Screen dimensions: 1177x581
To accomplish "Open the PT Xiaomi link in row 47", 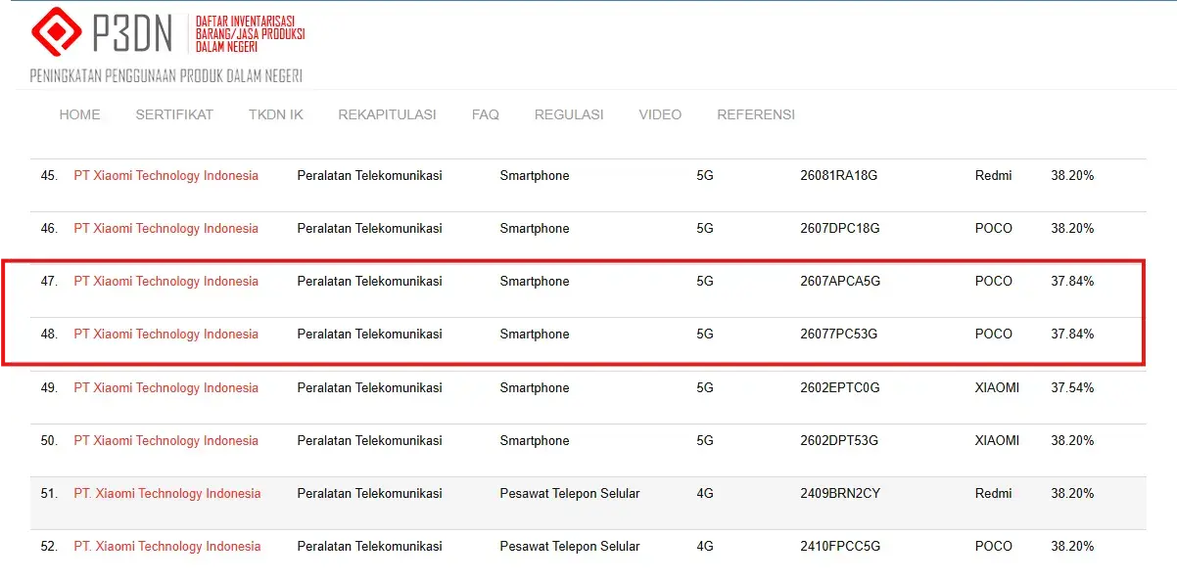I will (x=166, y=282).
